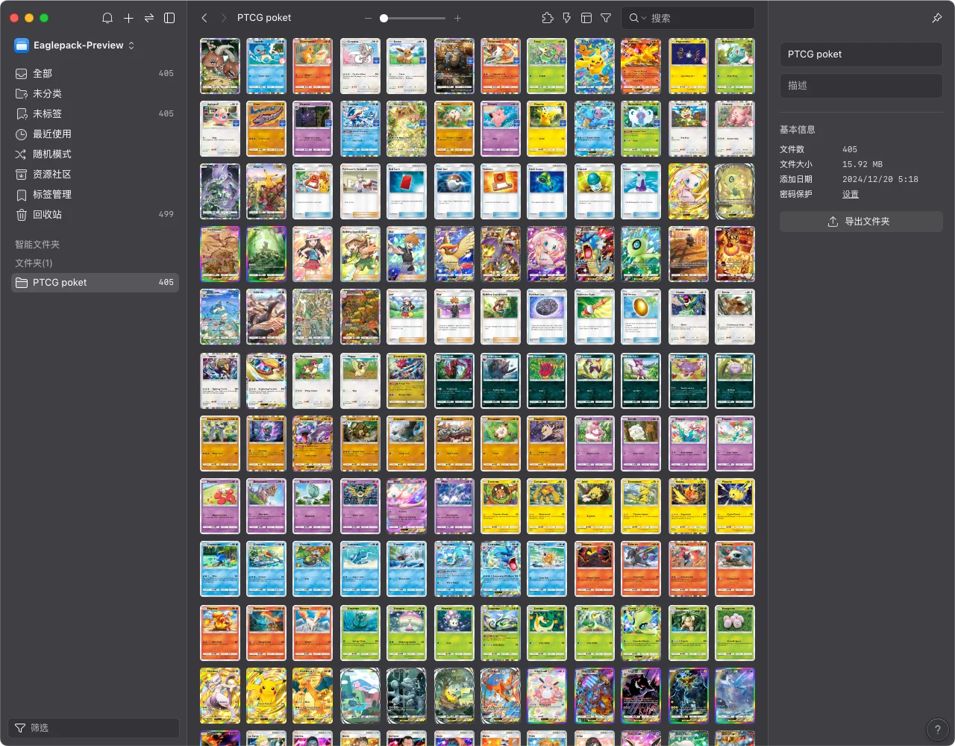
Task: Open the plugins puzzle icon
Action: pyautogui.click(x=548, y=18)
